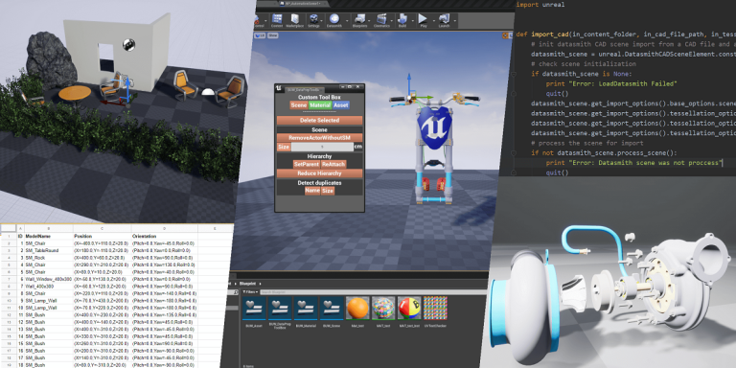
Task: Expand the Play options dropdown arrow
Action: pyautogui.click(x=434, y=21)
